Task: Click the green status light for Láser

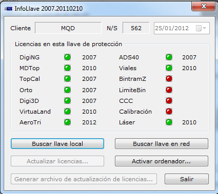Action: point(169,122)
